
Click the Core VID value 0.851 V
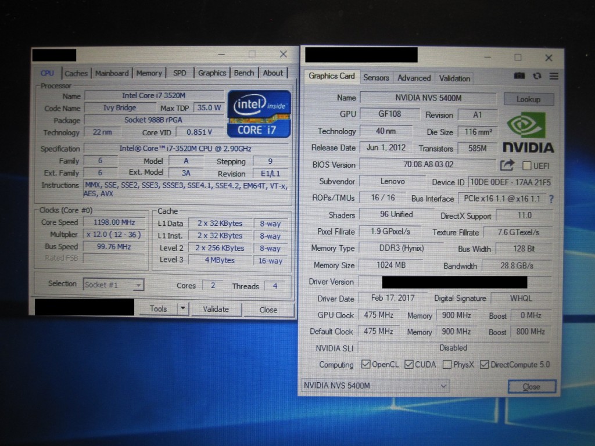click(x=200, y=132)
